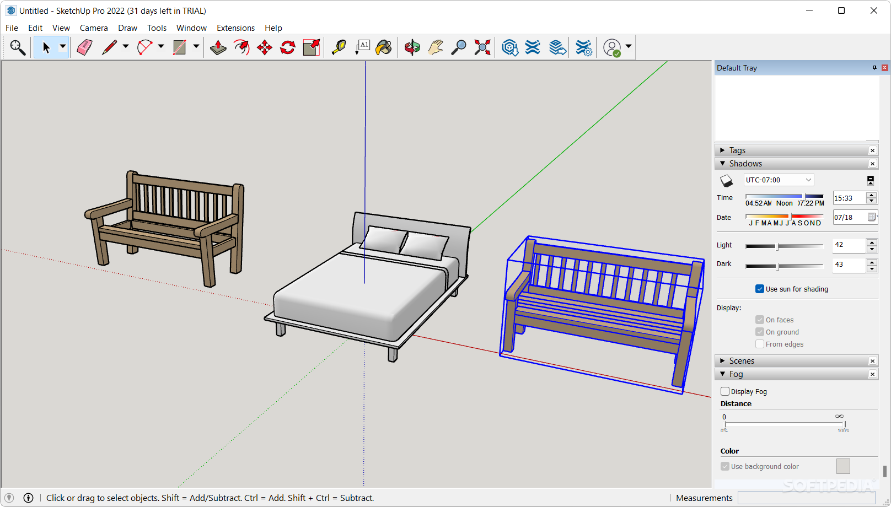Open Extension Manager
Viewport: 891px width, 507px height.
tap(583, 48)
